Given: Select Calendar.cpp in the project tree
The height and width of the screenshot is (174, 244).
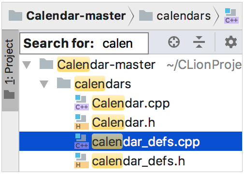Looking at the screenshot, I should coord(131,103).
